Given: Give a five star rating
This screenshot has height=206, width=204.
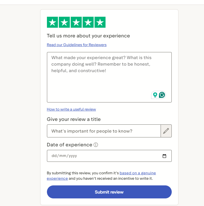Looking at the screenshot, I should click(100, 22).
